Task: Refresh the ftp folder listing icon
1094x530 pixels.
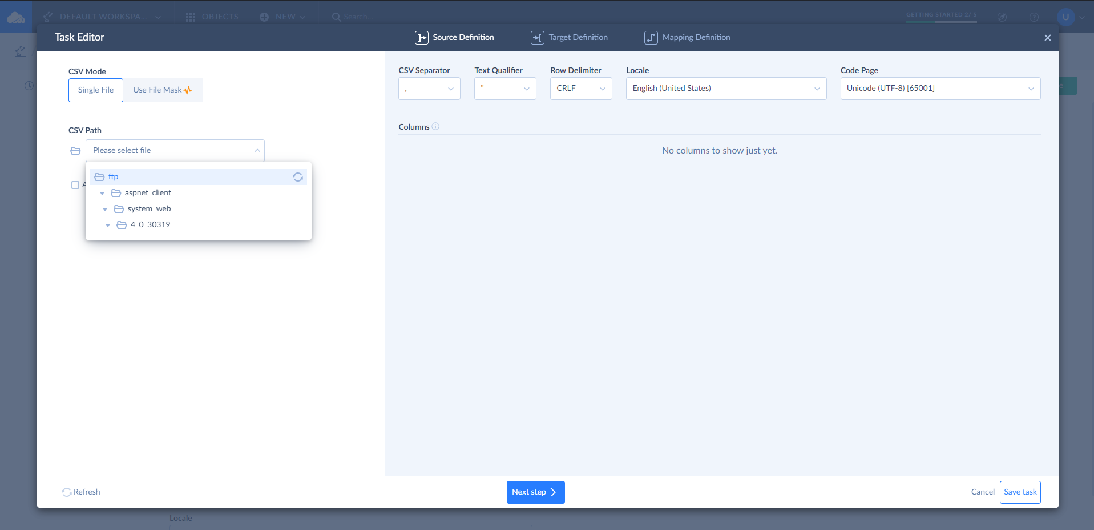Action: [x=298, y=177]
